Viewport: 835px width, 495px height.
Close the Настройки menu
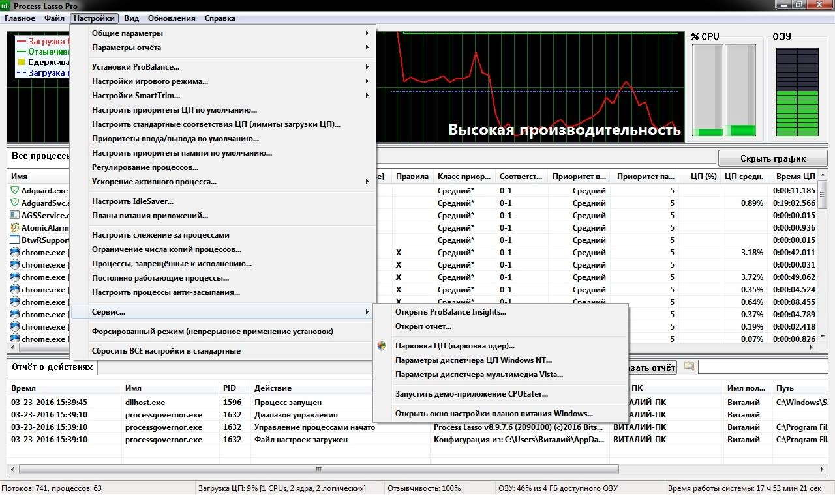point(95,18)
